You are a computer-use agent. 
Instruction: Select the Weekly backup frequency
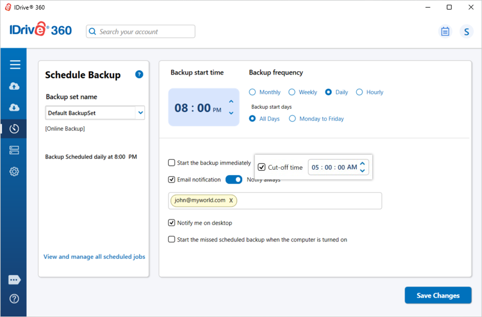[x=292, y=92]
